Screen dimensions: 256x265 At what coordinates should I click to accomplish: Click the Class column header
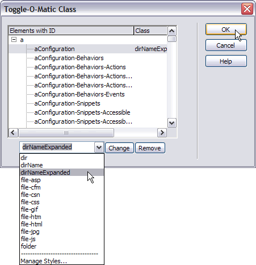point(150,31)
